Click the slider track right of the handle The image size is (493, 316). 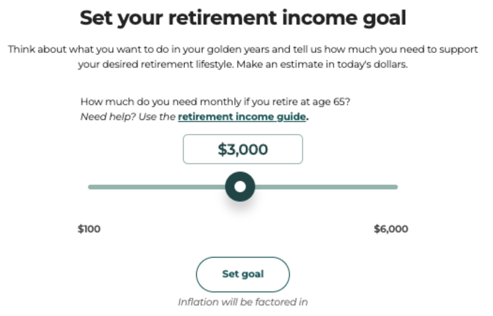pyautogui.click(x=326, y=187)
